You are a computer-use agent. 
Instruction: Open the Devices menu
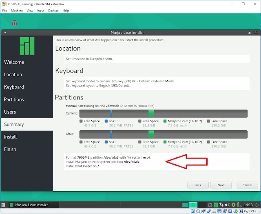(x=53, y=11)
